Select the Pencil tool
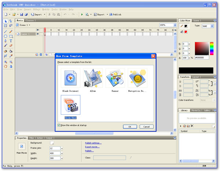 pos(11,31)
